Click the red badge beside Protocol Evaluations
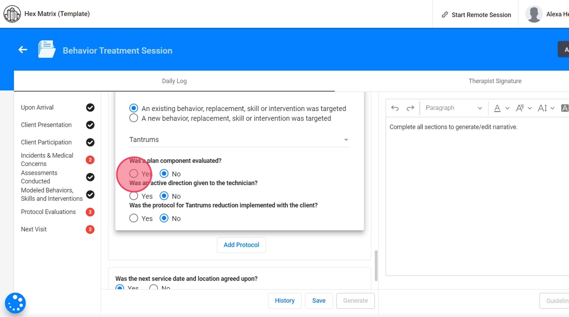 [90, 212]
